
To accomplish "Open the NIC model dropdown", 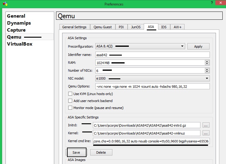I will coord(153,78).
